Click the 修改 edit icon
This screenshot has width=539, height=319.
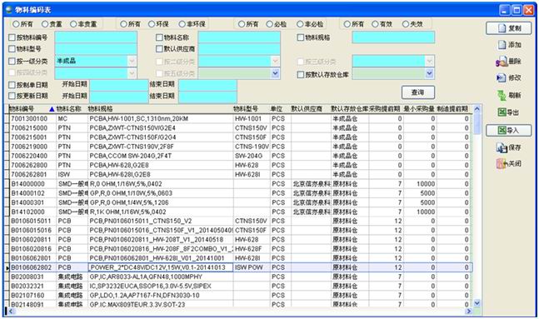click(x=502, y=78)
